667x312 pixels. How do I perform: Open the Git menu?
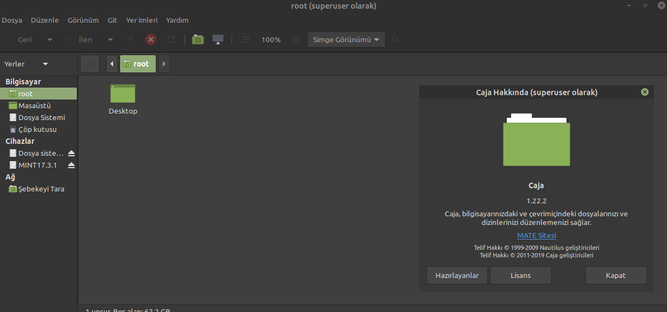[x=113, y=21]
